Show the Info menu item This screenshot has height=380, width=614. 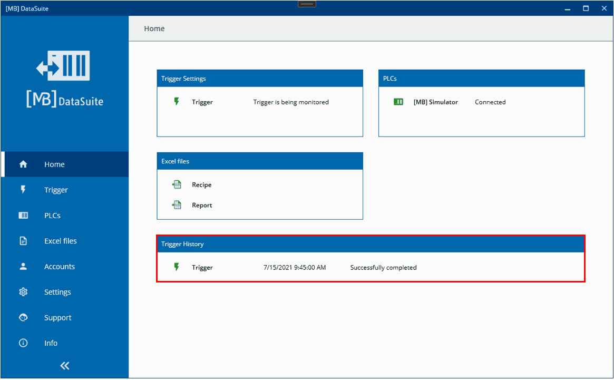[x=65, y=343]
